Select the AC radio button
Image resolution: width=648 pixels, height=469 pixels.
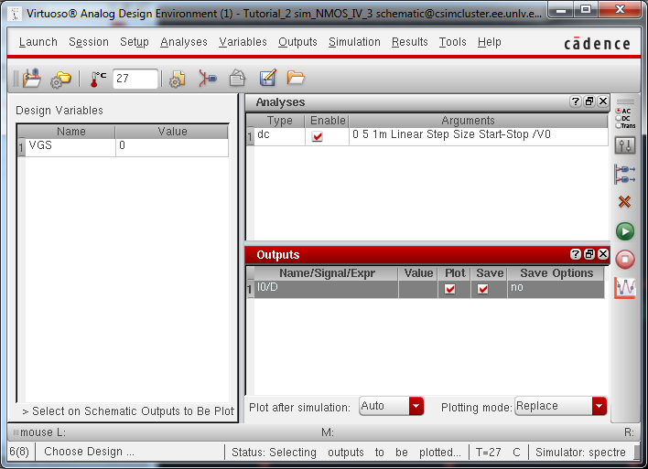(619, 111)
